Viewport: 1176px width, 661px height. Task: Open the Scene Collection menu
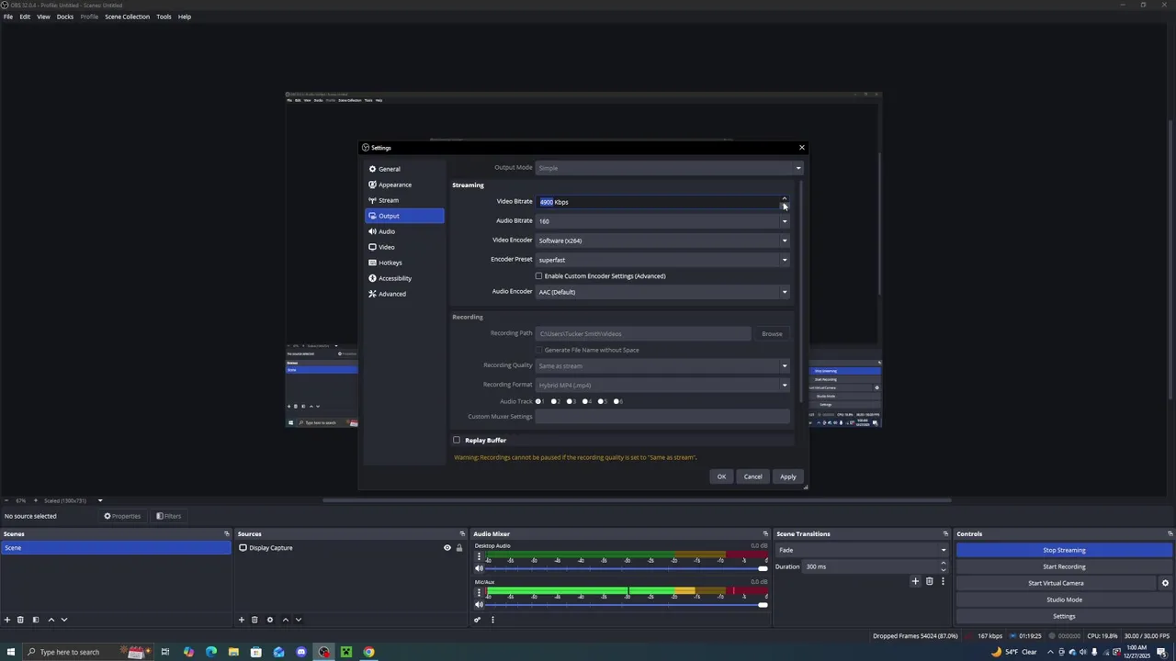127,17
